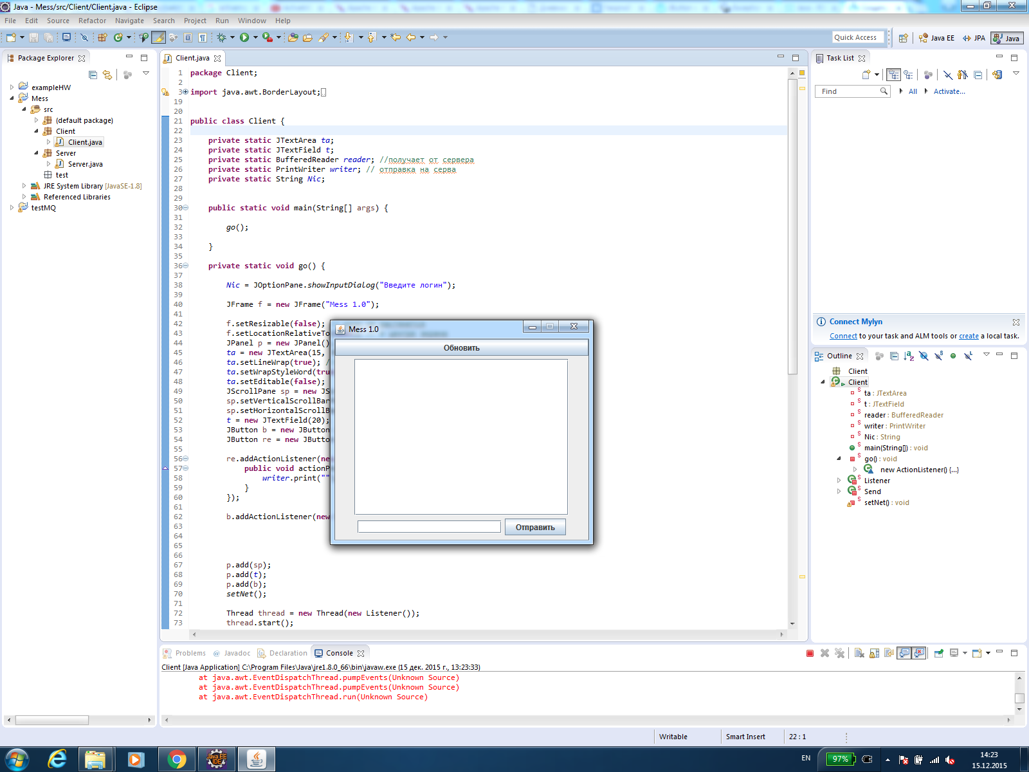Terminate the running program with the red stop icon

click(810, 654)
